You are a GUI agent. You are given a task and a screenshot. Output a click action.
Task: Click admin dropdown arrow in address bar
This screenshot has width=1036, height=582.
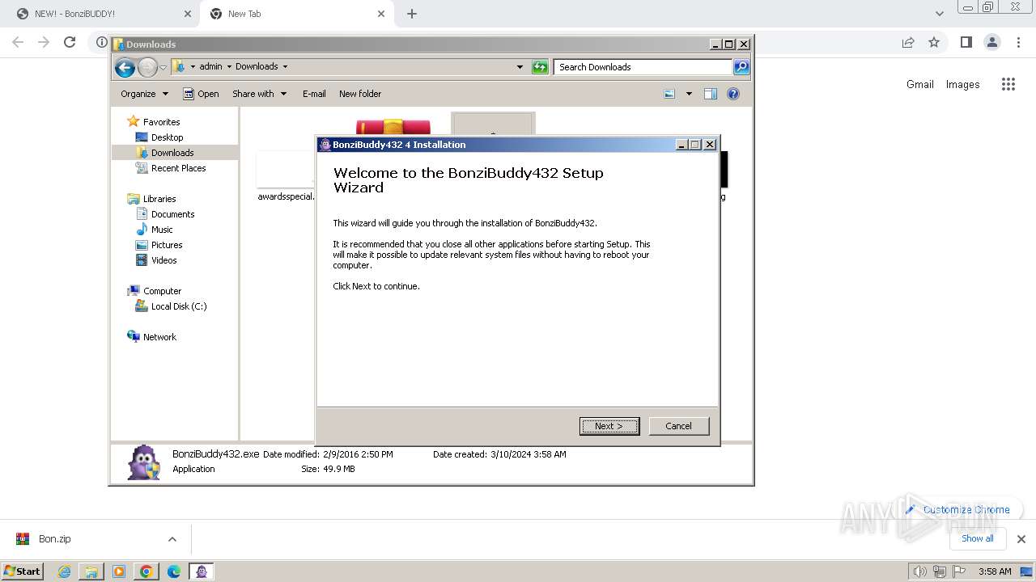229,67
